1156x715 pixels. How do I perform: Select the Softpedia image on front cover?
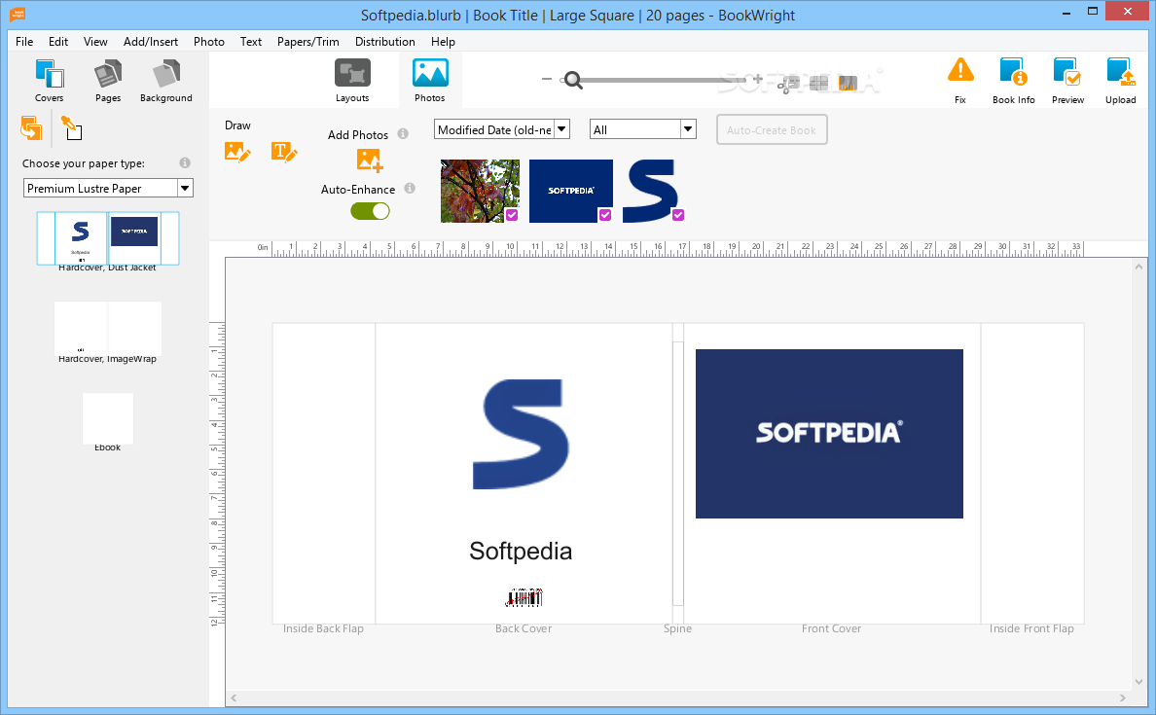click(829, 434)
